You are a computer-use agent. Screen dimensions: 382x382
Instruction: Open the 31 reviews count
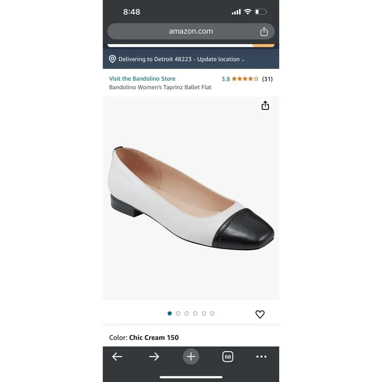(267, 79)
